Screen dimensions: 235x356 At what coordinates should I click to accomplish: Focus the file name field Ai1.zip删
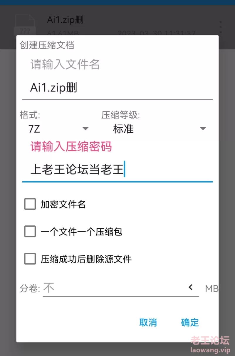pos(117,88)
